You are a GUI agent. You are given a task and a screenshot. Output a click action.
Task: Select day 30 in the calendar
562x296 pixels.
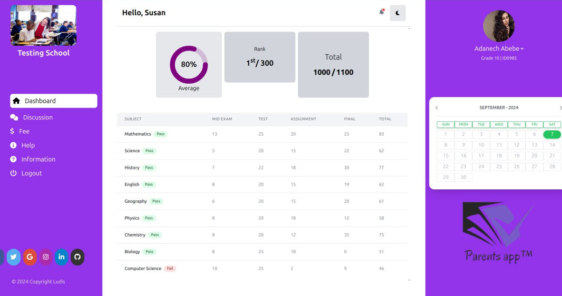point(464,177)
